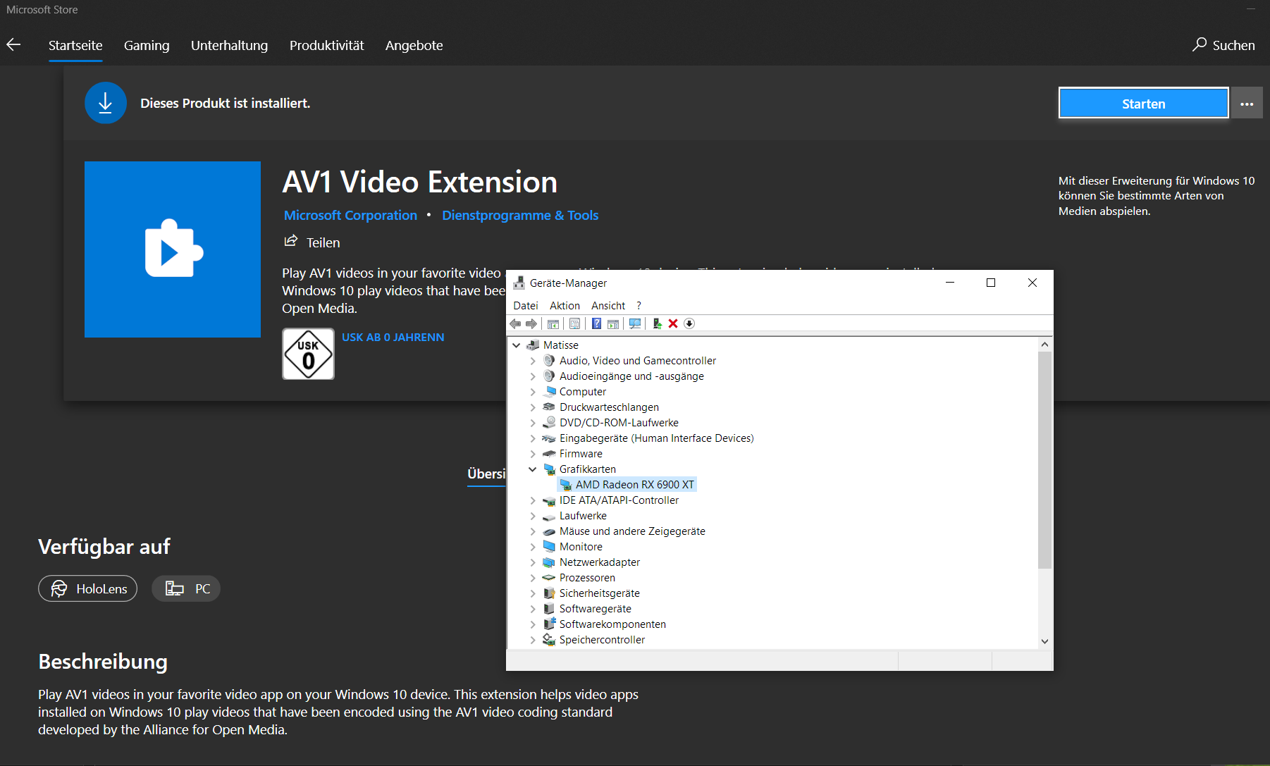Screen dimensions: 1270x766
Task: Click the Teilen share icon
Action: [x=290, y=242]
